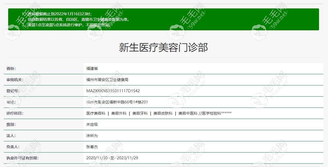
Task: Select the heading 新生医疗美容门诊部
Action: point(163,47)
